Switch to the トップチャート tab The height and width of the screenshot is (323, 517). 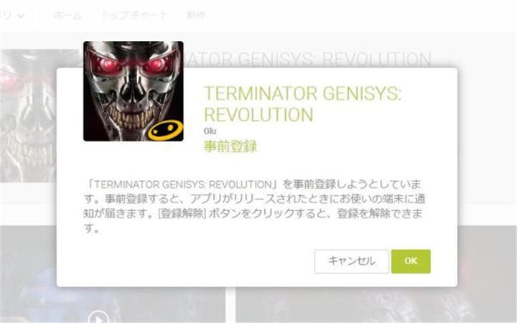[134, 15]
